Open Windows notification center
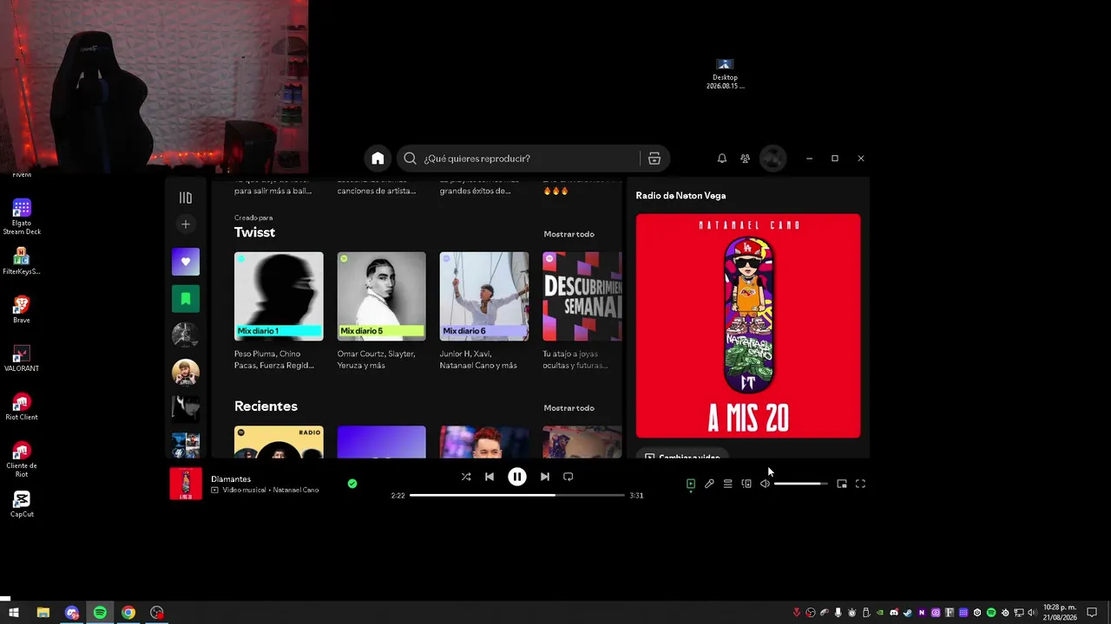The image size is (1111, 624). pyautogui.click(x=1092, y=613)
